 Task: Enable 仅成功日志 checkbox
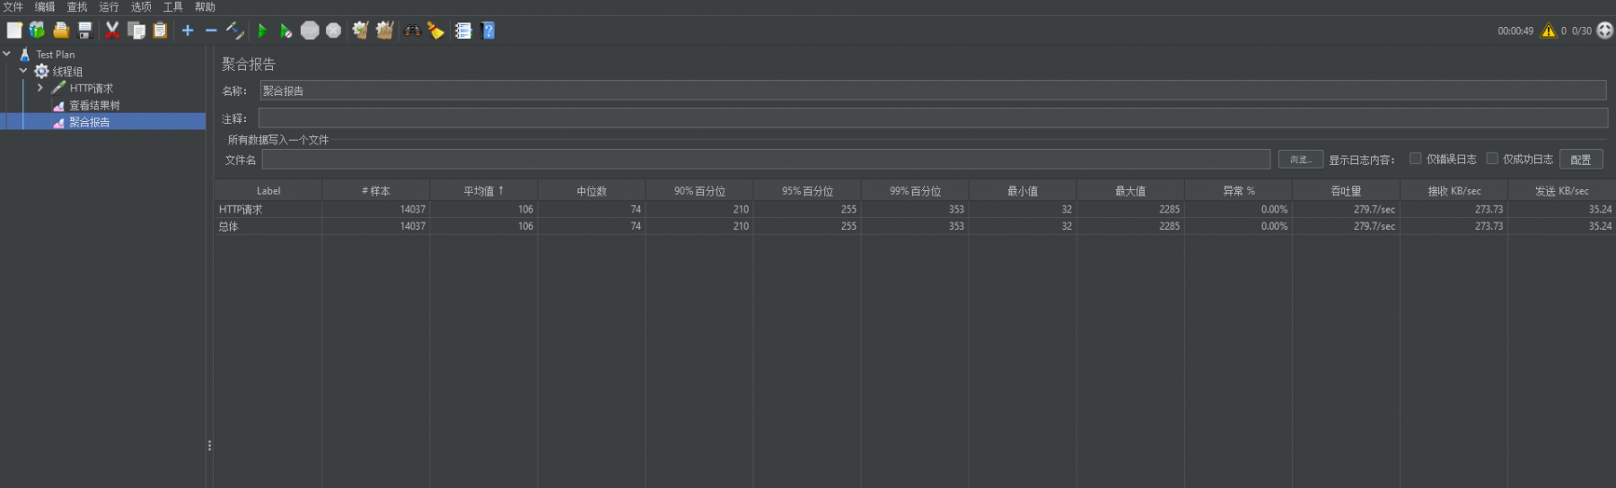click(1492, 159)
